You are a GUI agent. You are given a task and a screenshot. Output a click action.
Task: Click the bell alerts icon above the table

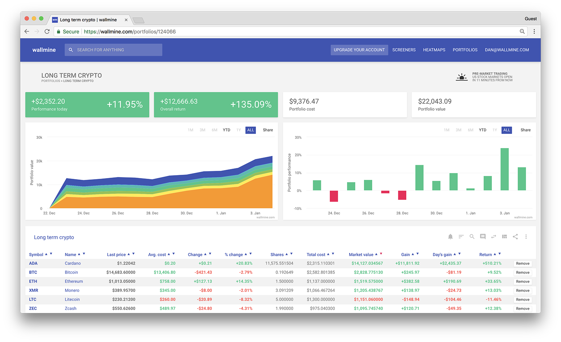pyautogui.click(x=450, y=237)
